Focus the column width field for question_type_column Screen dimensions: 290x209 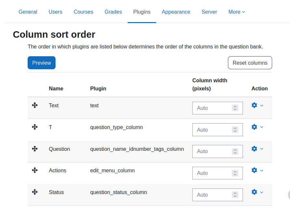pyautogui.click(x=218, y=130)
